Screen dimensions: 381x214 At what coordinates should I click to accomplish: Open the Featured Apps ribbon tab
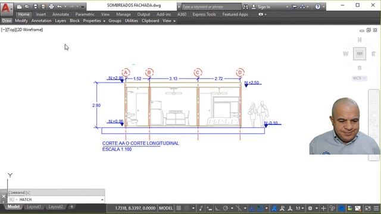tap(235, 14)
